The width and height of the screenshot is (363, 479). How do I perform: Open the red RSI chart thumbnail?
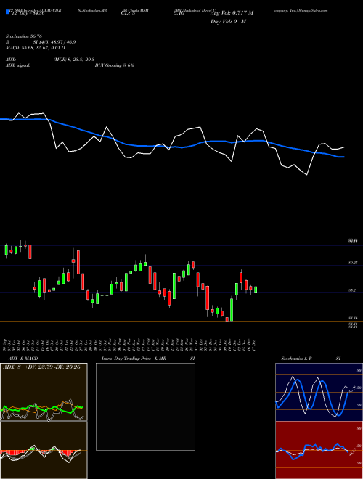click(x=319, y=450)
